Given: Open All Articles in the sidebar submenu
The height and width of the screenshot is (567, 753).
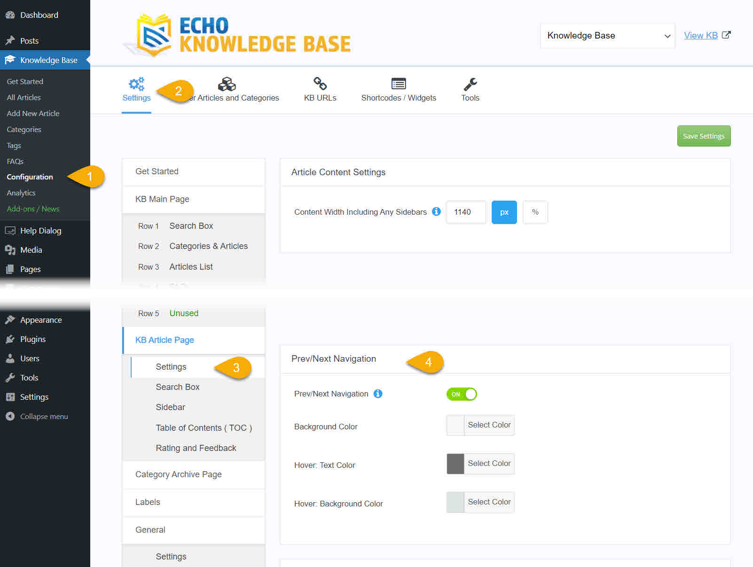Looking at the screenshot, I should pos(24,97).
